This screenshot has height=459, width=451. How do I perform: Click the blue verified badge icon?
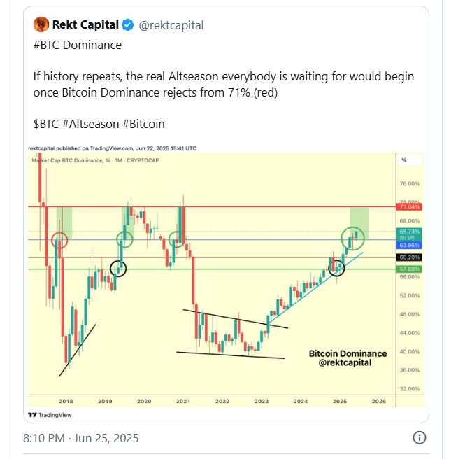pos(128,25)
